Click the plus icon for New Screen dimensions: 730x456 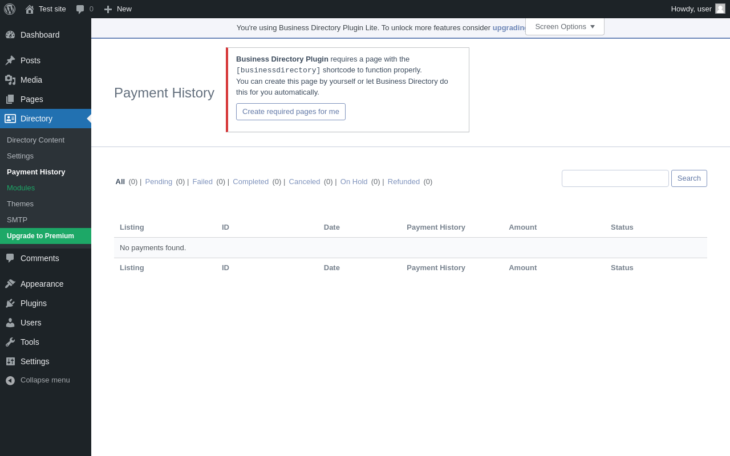pyautogui.click(x=108, y=9)
